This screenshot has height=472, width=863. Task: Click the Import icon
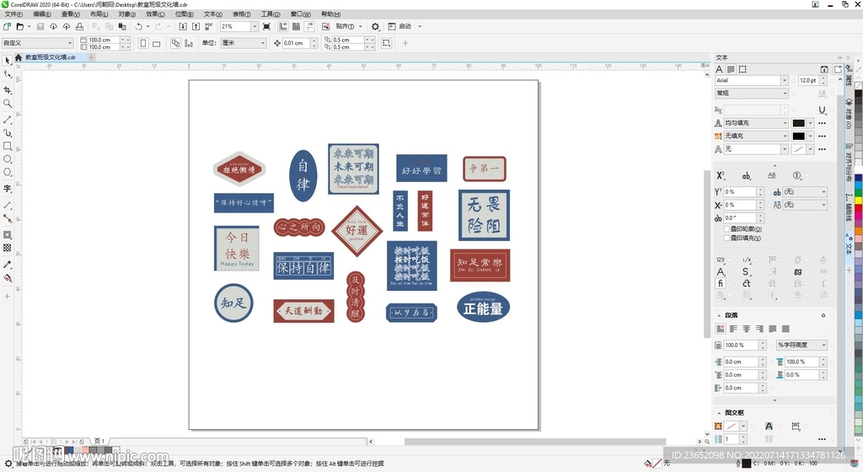(183, 26)
